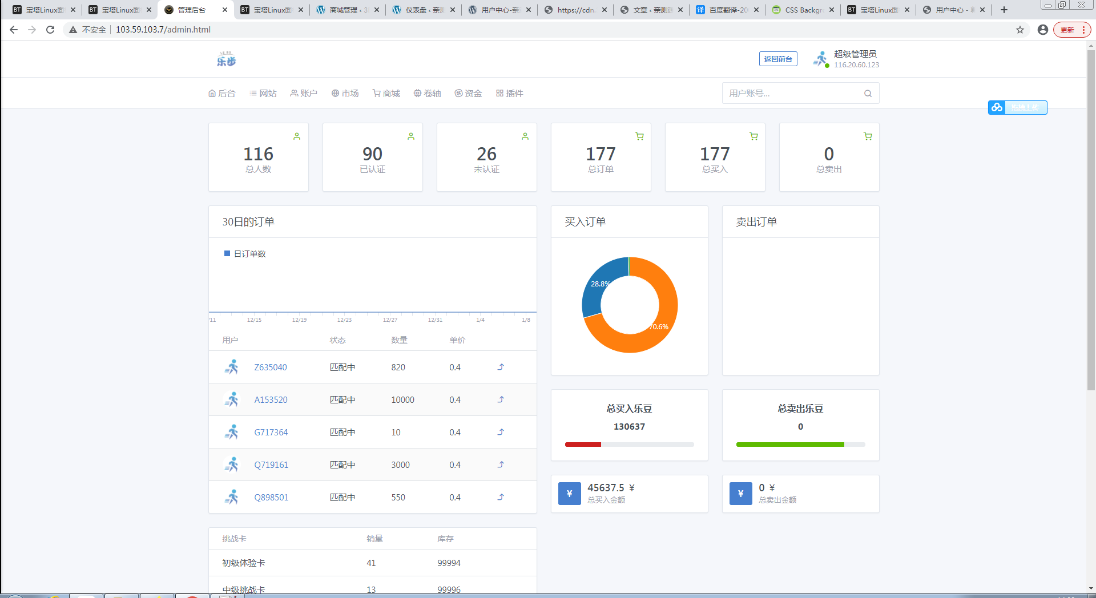Click the 返回前台 button
The height and width of the screenshot is (598, 1096).
(778, 59)
